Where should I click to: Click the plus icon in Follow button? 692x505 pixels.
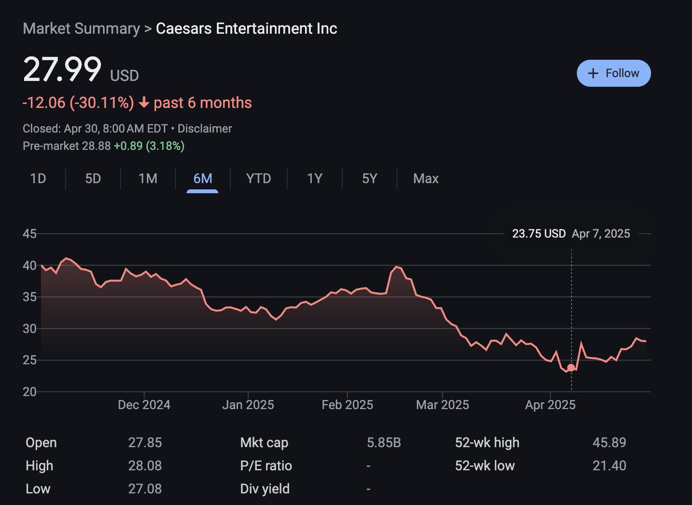[x=594, y=73]
